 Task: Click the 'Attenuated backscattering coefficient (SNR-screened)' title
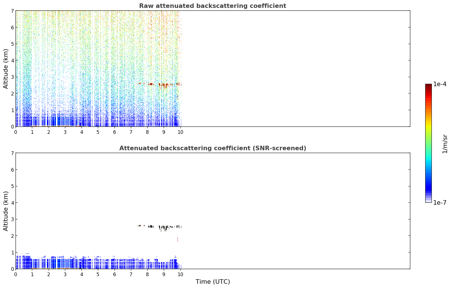pos(213,148)
